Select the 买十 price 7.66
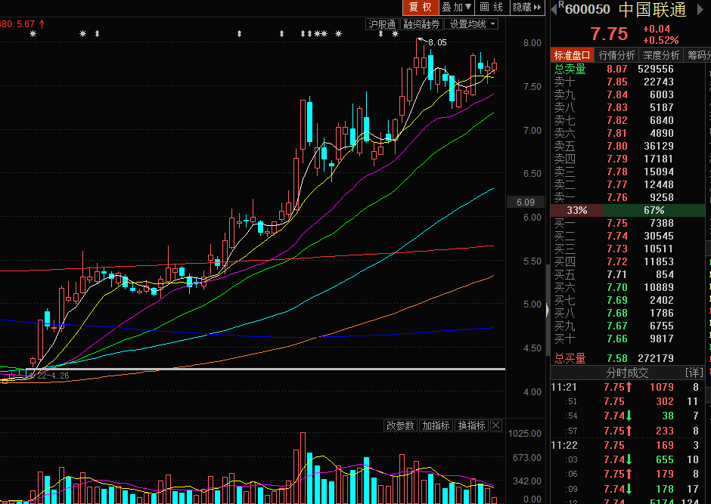 pos(617,339)
